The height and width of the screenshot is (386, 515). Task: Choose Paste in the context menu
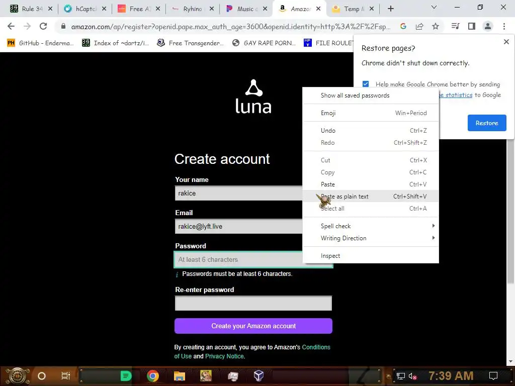(371, 184)
